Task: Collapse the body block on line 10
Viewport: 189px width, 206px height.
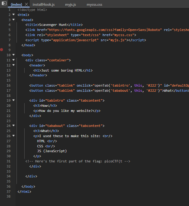Action: point(13,55)
